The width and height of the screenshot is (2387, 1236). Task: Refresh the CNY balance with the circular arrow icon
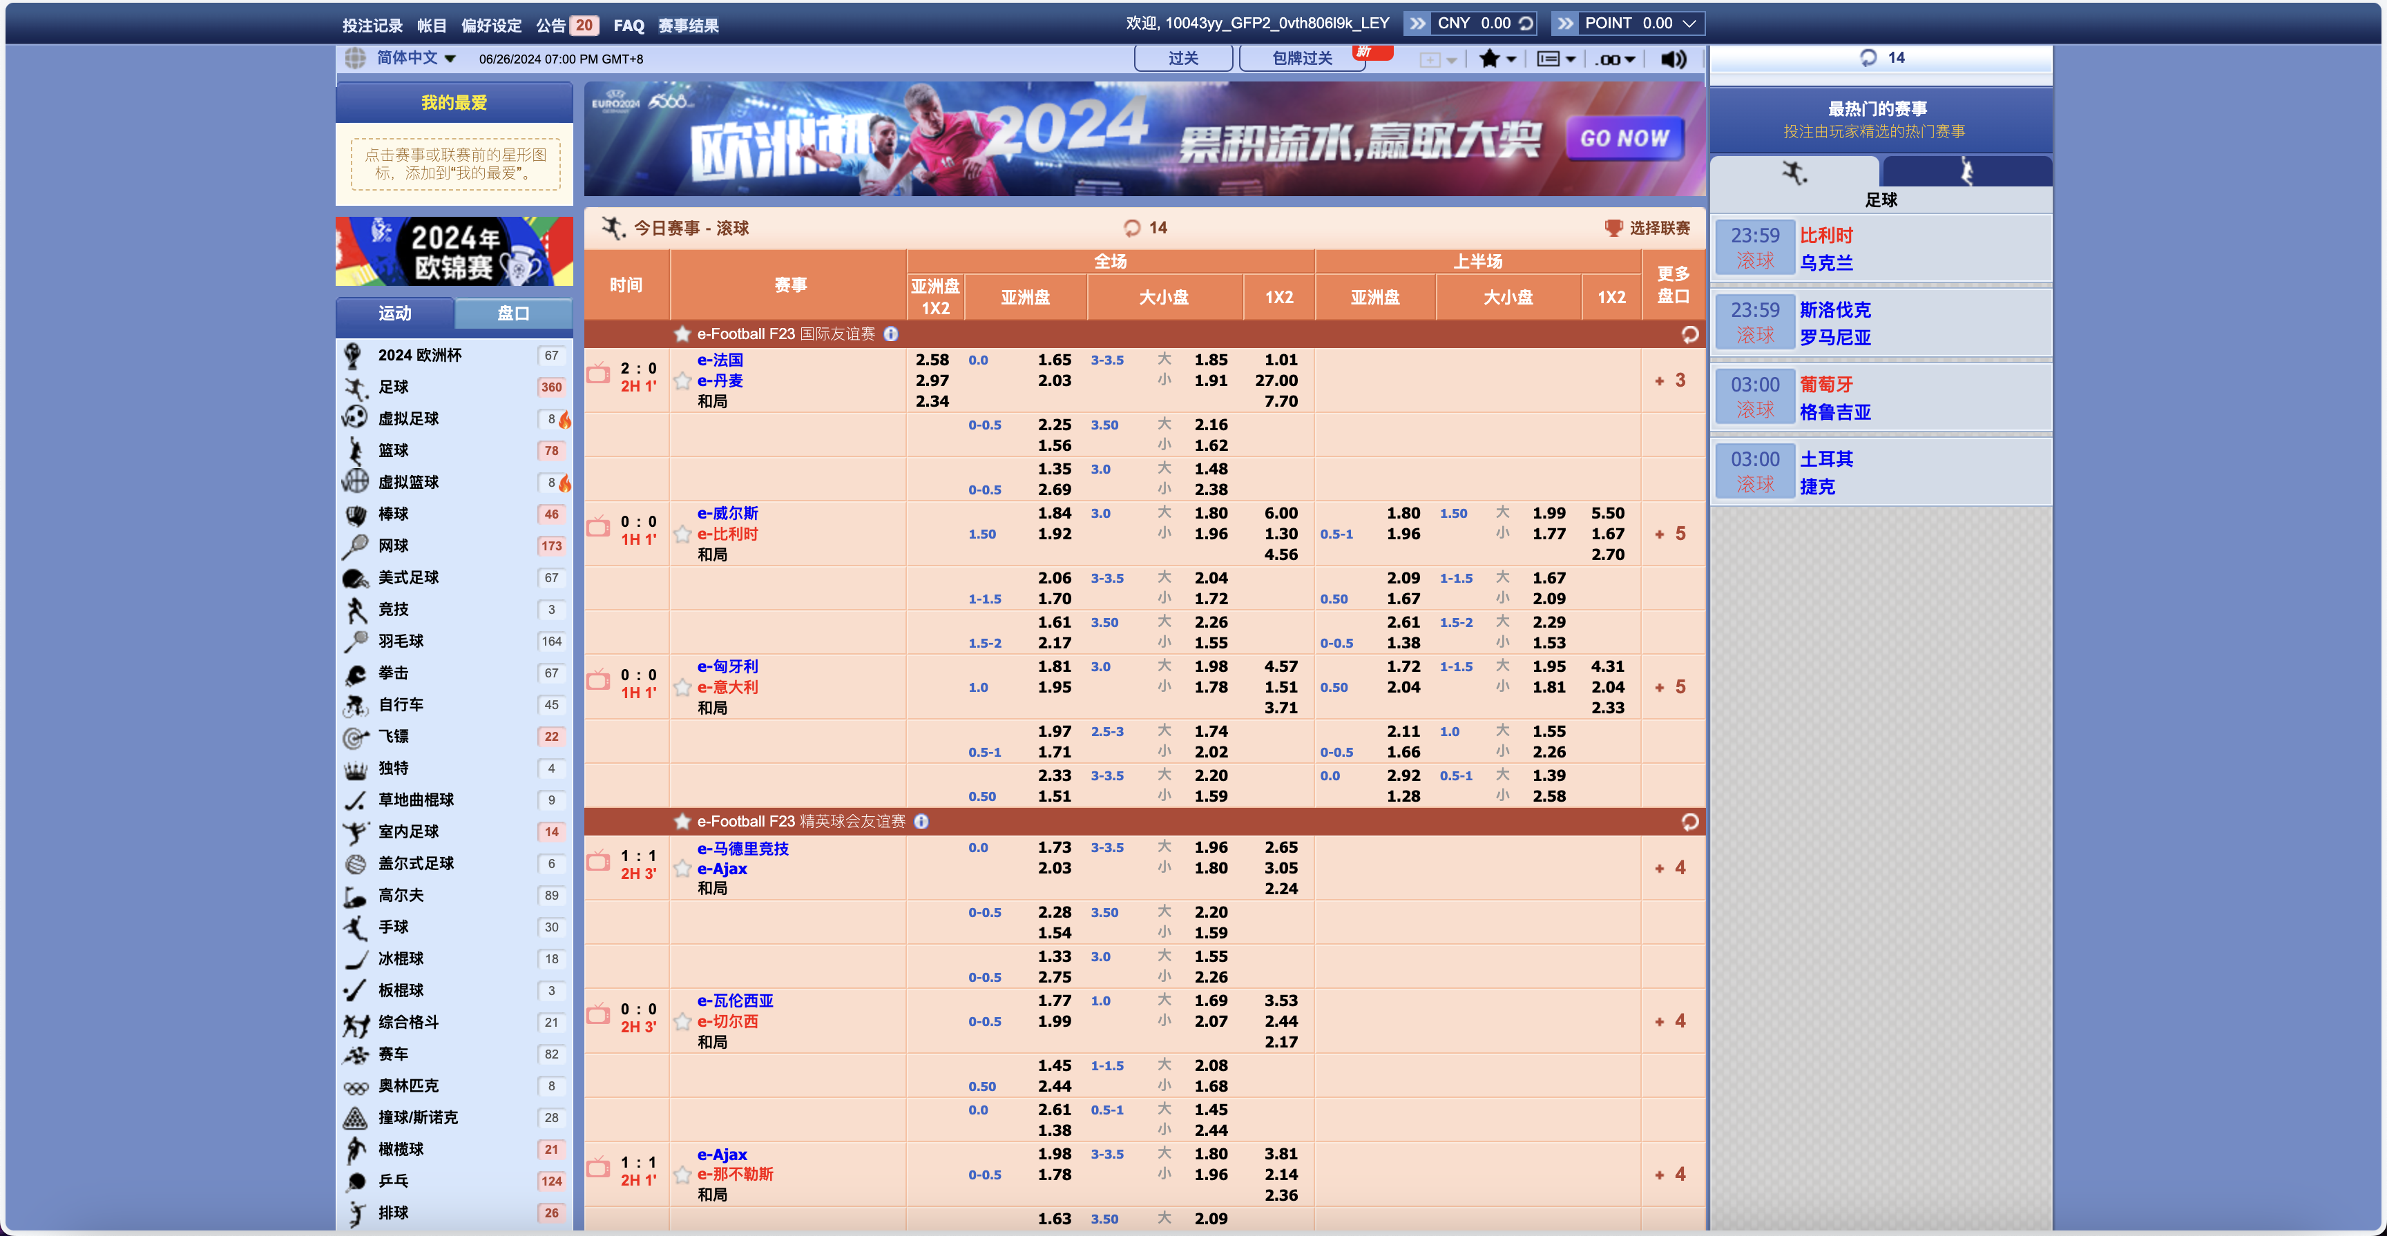[1528, 22]
